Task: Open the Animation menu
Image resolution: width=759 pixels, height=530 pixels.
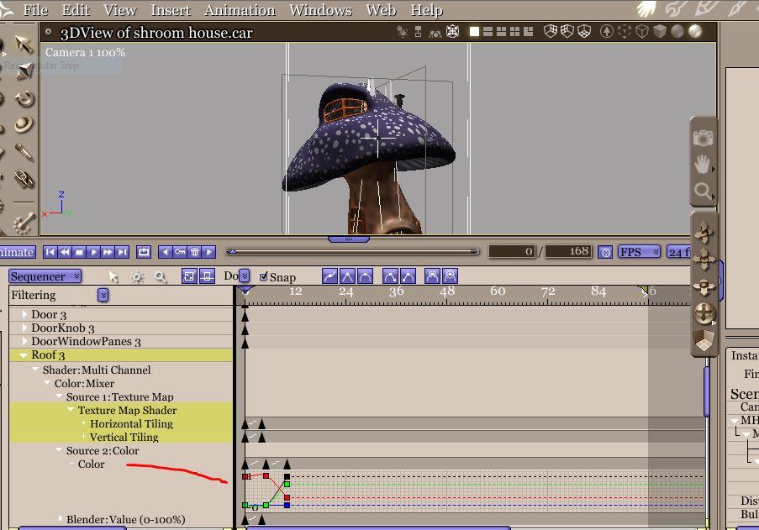Action: (240, 10)
